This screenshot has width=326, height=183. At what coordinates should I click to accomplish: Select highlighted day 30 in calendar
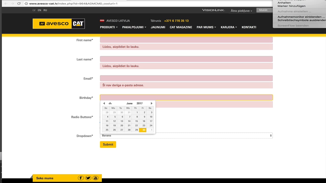tap(143, 130)
